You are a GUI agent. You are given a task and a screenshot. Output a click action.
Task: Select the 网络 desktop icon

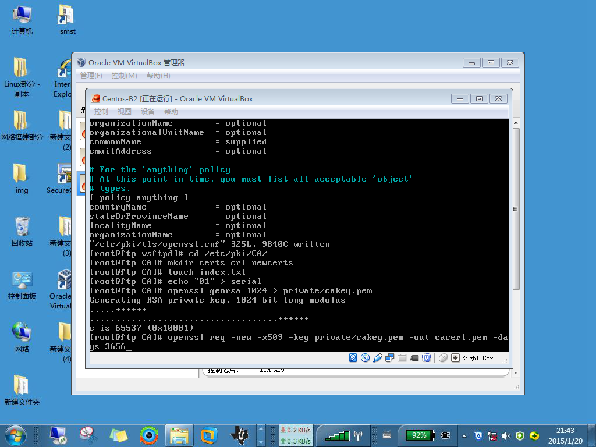[22, 338]
